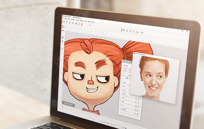Open the Window menu

tap(89, 21)
